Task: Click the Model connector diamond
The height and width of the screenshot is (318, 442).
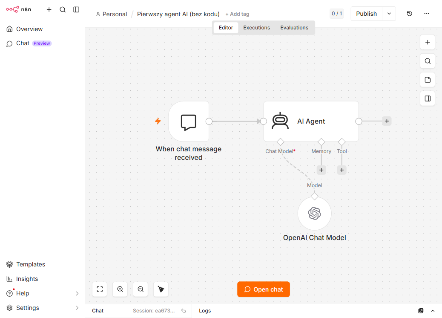Action: tap(315, 196)
